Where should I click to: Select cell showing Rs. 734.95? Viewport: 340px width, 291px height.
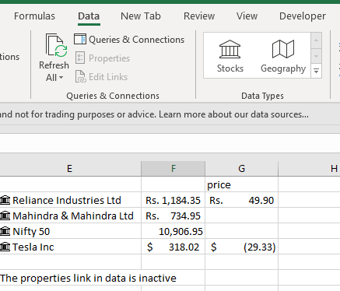coord(174,216)
